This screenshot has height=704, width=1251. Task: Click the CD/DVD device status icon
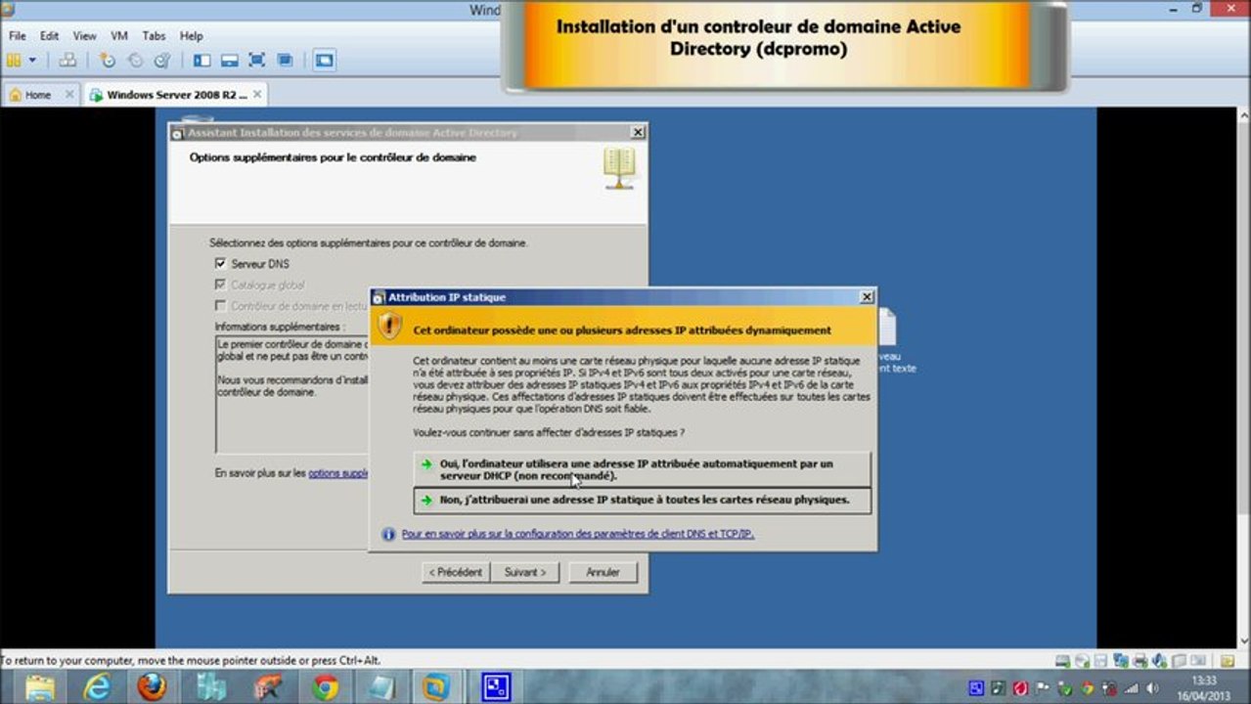pyautogui.click(x=1082, y=661)
